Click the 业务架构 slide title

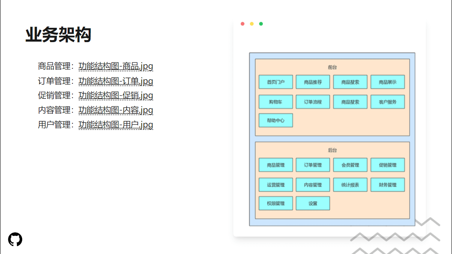[58, 35]
